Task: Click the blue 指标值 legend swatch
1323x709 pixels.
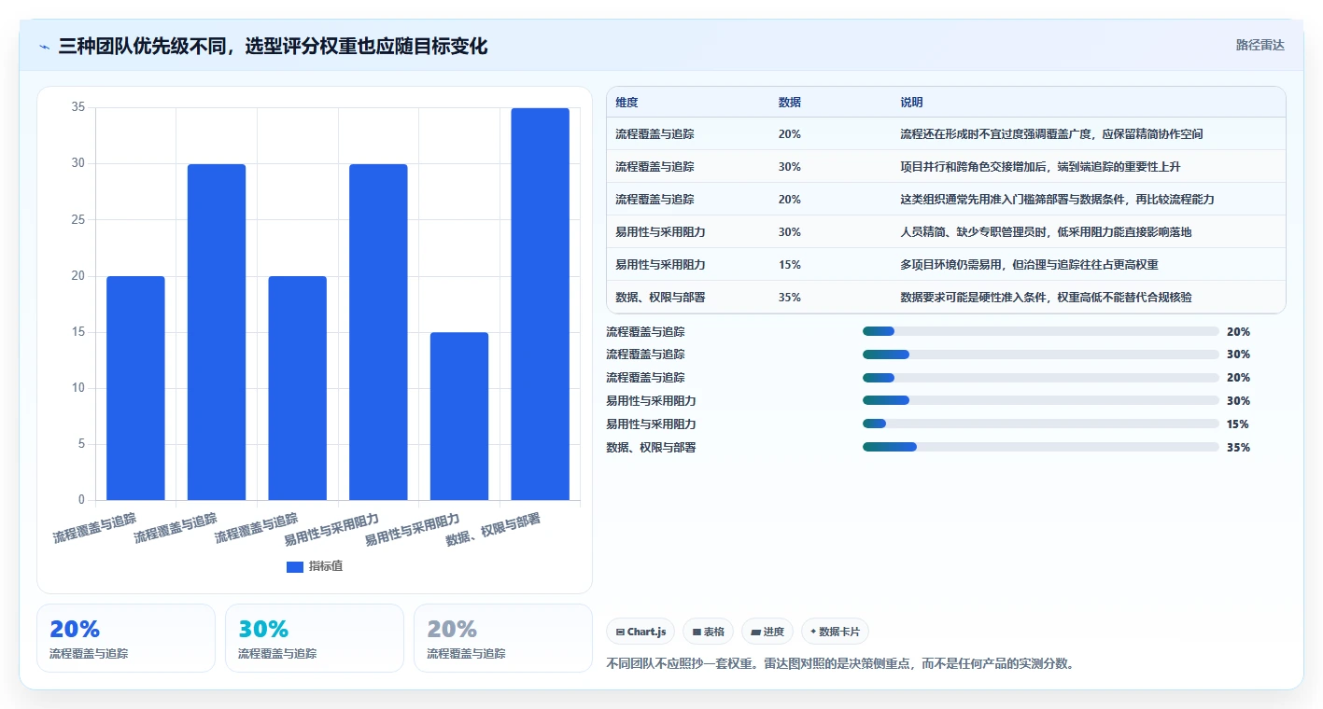Action: click(295, 566)
